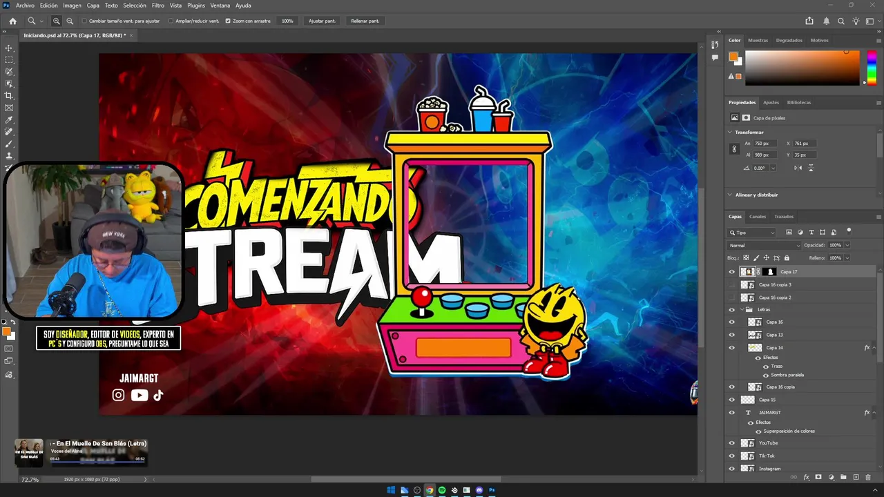This screenshot has height=497, width=884.
Task: Create a new adjustment layer
Action: coord(831,477)
